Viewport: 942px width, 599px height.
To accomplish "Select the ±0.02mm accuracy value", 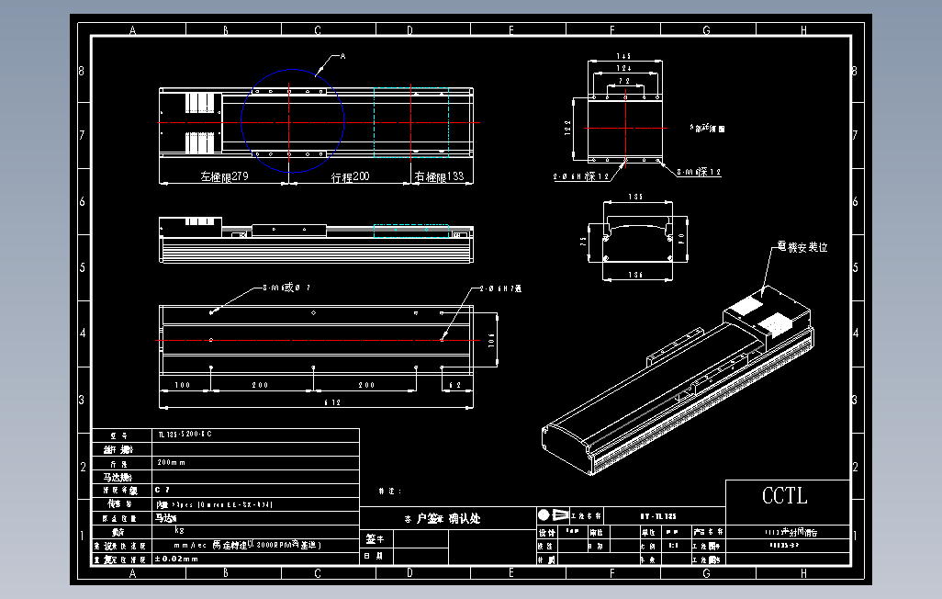I will coord(176,559).
